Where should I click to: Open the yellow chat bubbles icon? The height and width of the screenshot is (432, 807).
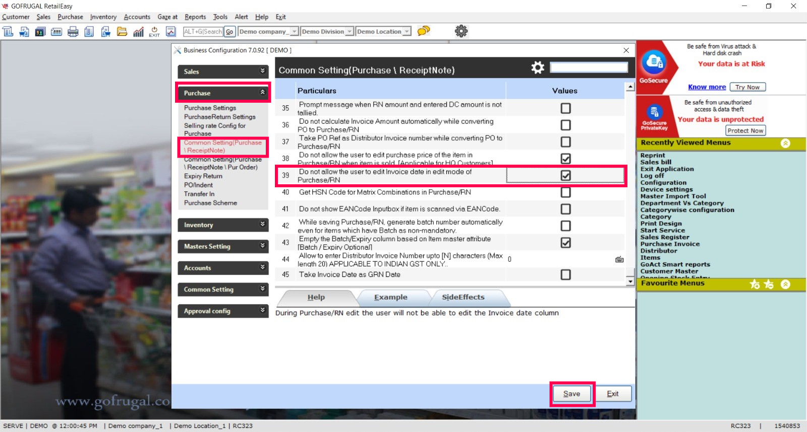click(x=424, y=31)
